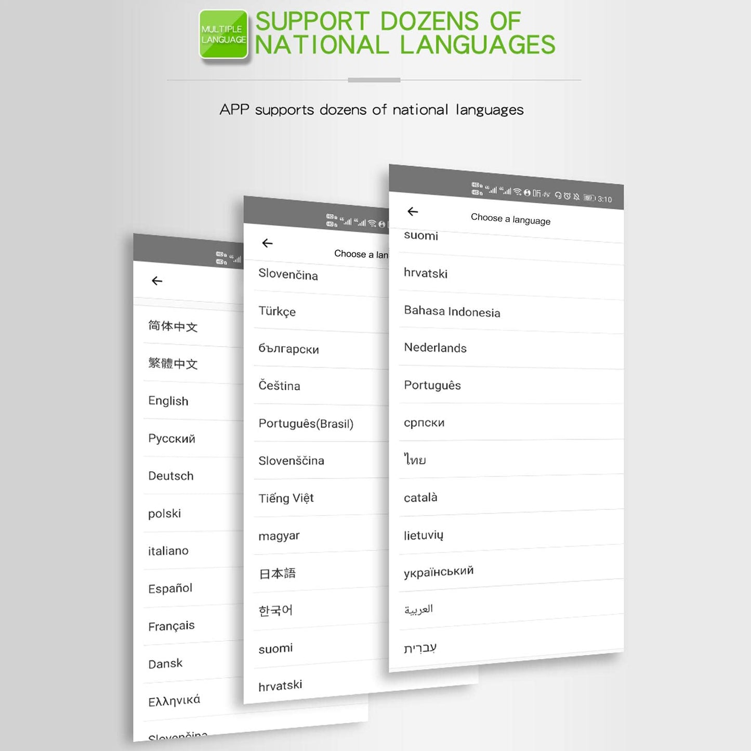Pick Español from the language list
Screen dimensions: 751x751
pos(170,588)
